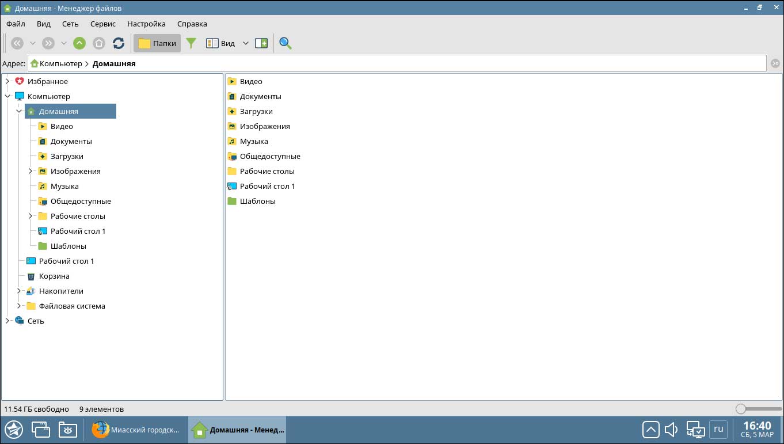Click Домашняя breadcrumb in address bar
This screenshot has height=444, width=784.
tap(114, 63)
